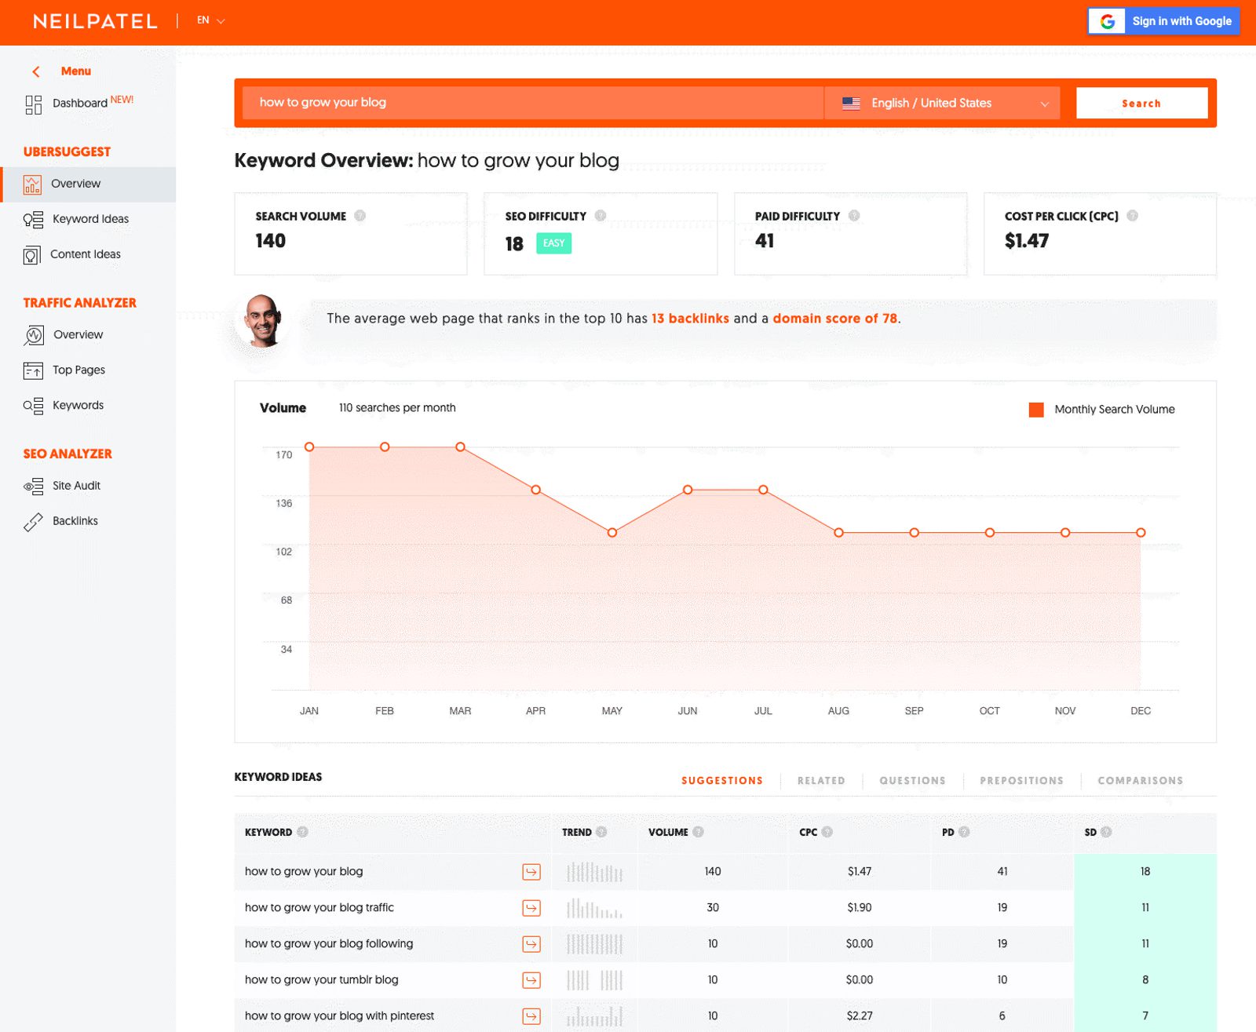Open Content Ideas in the sidebar

86,253
